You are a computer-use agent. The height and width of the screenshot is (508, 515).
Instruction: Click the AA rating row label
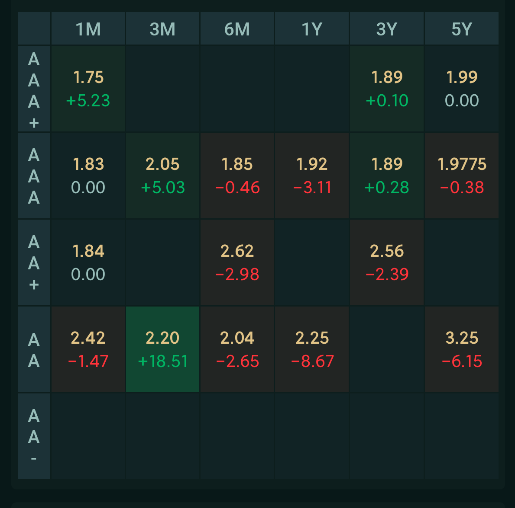[34, 349]
